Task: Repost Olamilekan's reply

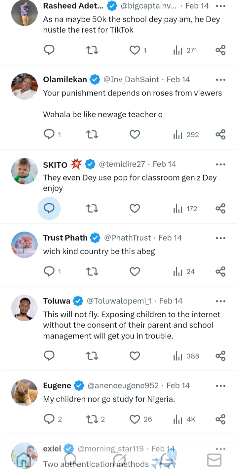Action: click(92, 135)
